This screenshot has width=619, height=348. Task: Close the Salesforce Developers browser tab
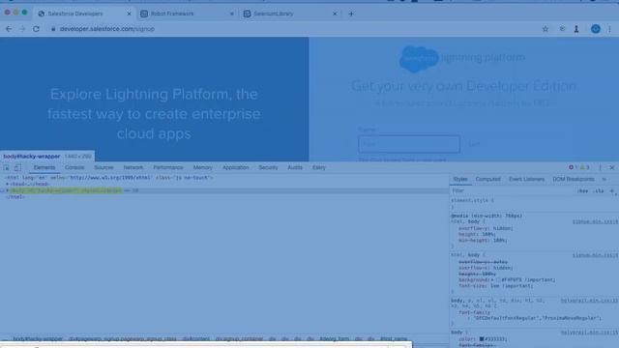129,14
